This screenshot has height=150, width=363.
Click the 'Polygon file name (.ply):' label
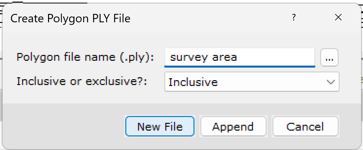(85, 57)
